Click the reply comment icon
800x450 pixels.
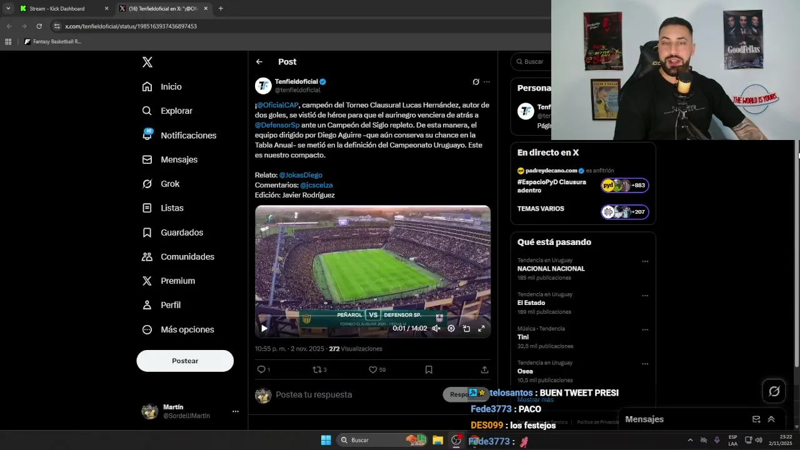(x=261, y=369)
